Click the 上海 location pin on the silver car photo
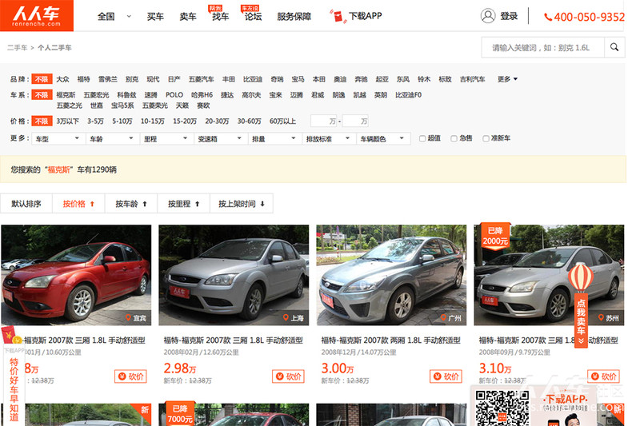 tap(286, 317)
